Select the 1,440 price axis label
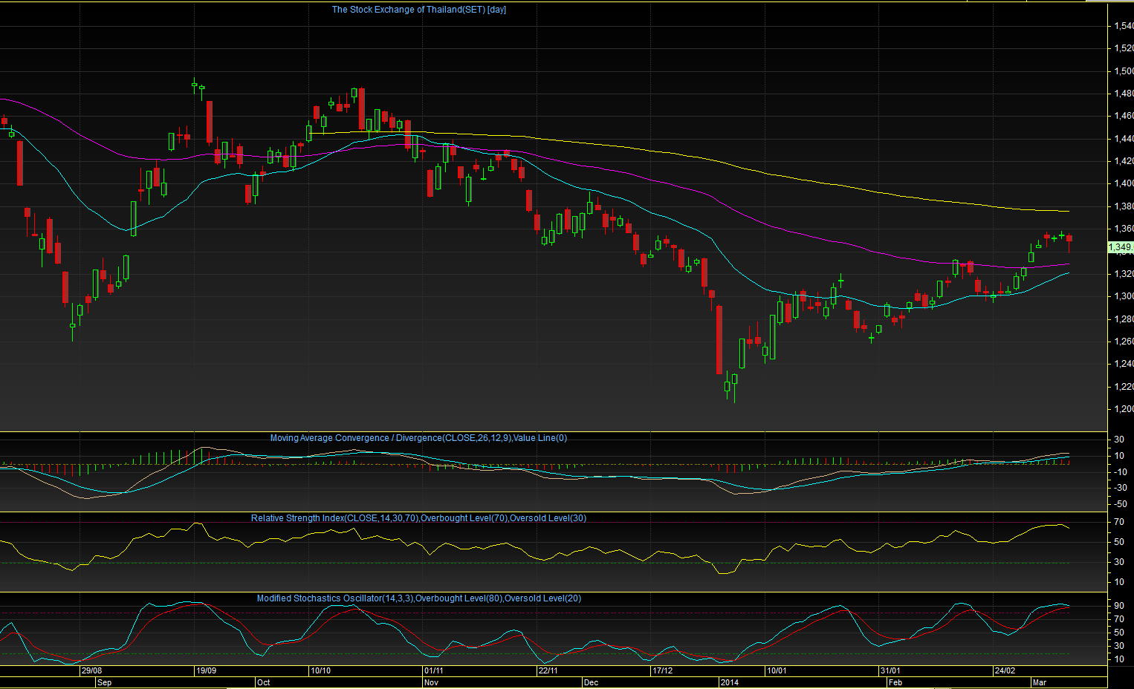 [1123, 139]
